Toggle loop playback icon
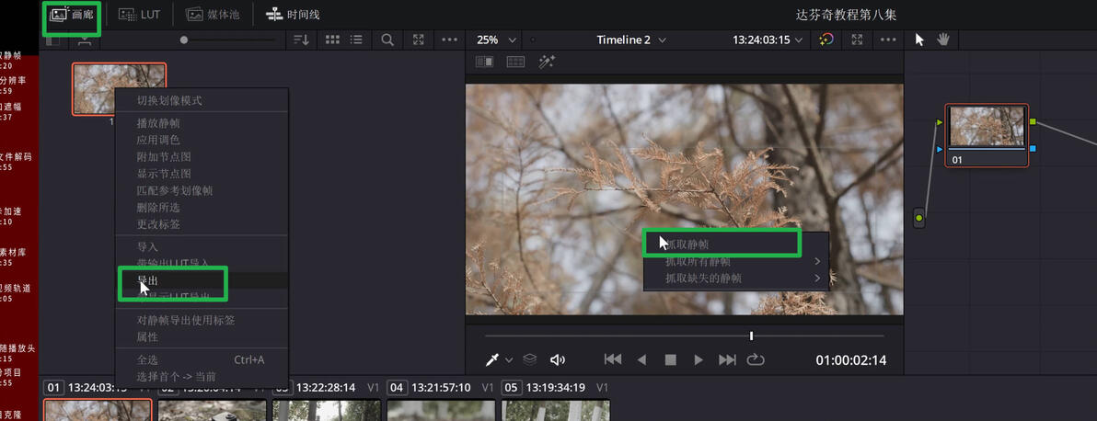This screenshot has width=1097, height=421. click(x=756, y=359)
